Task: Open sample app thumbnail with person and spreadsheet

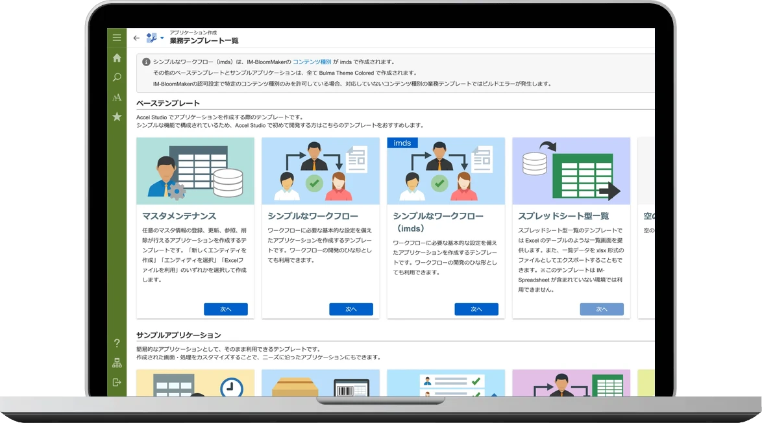Action: [x=571, y=383]
